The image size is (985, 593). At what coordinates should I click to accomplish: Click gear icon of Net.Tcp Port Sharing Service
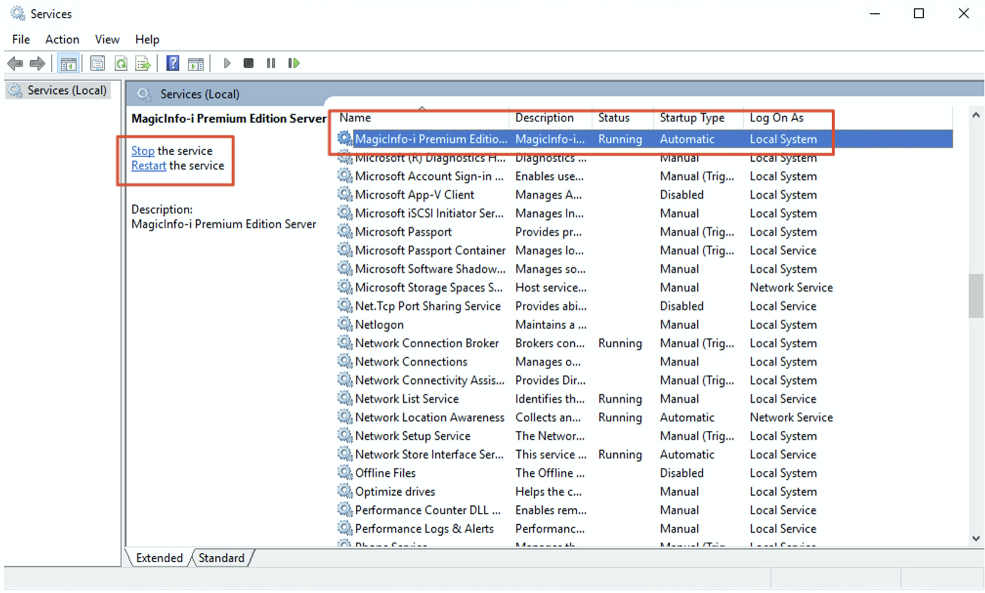pos(345,306)
